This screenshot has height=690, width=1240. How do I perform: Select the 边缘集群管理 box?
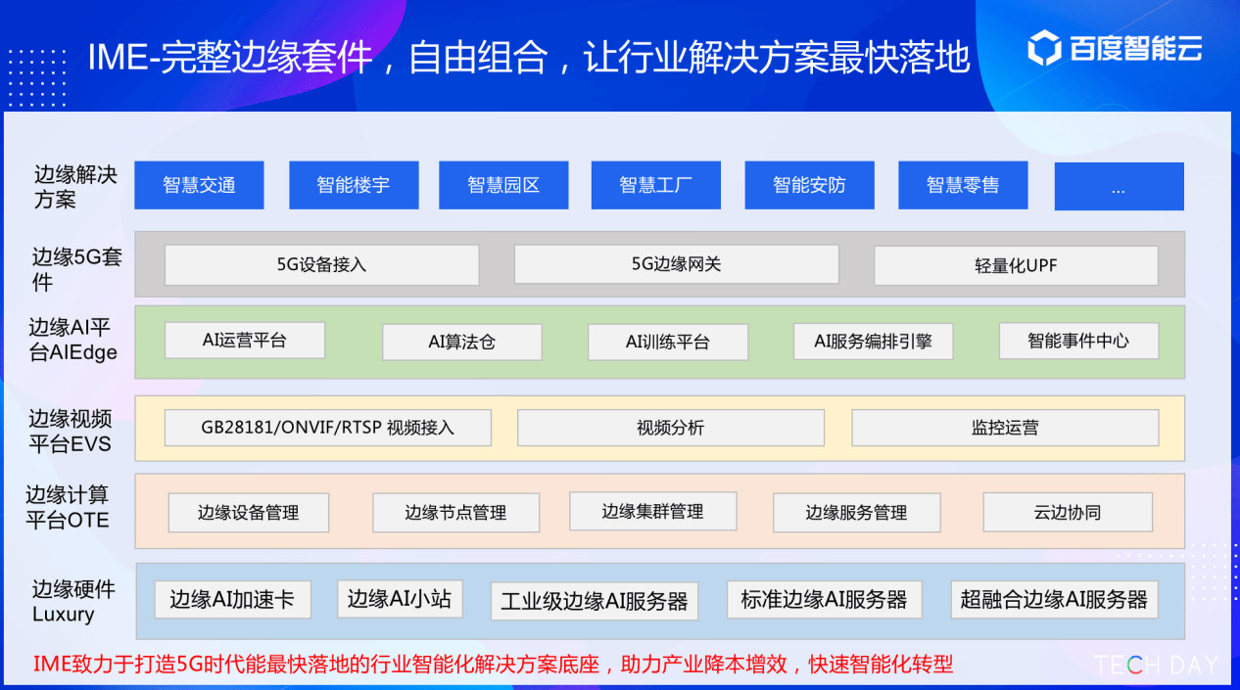(652, 511)
